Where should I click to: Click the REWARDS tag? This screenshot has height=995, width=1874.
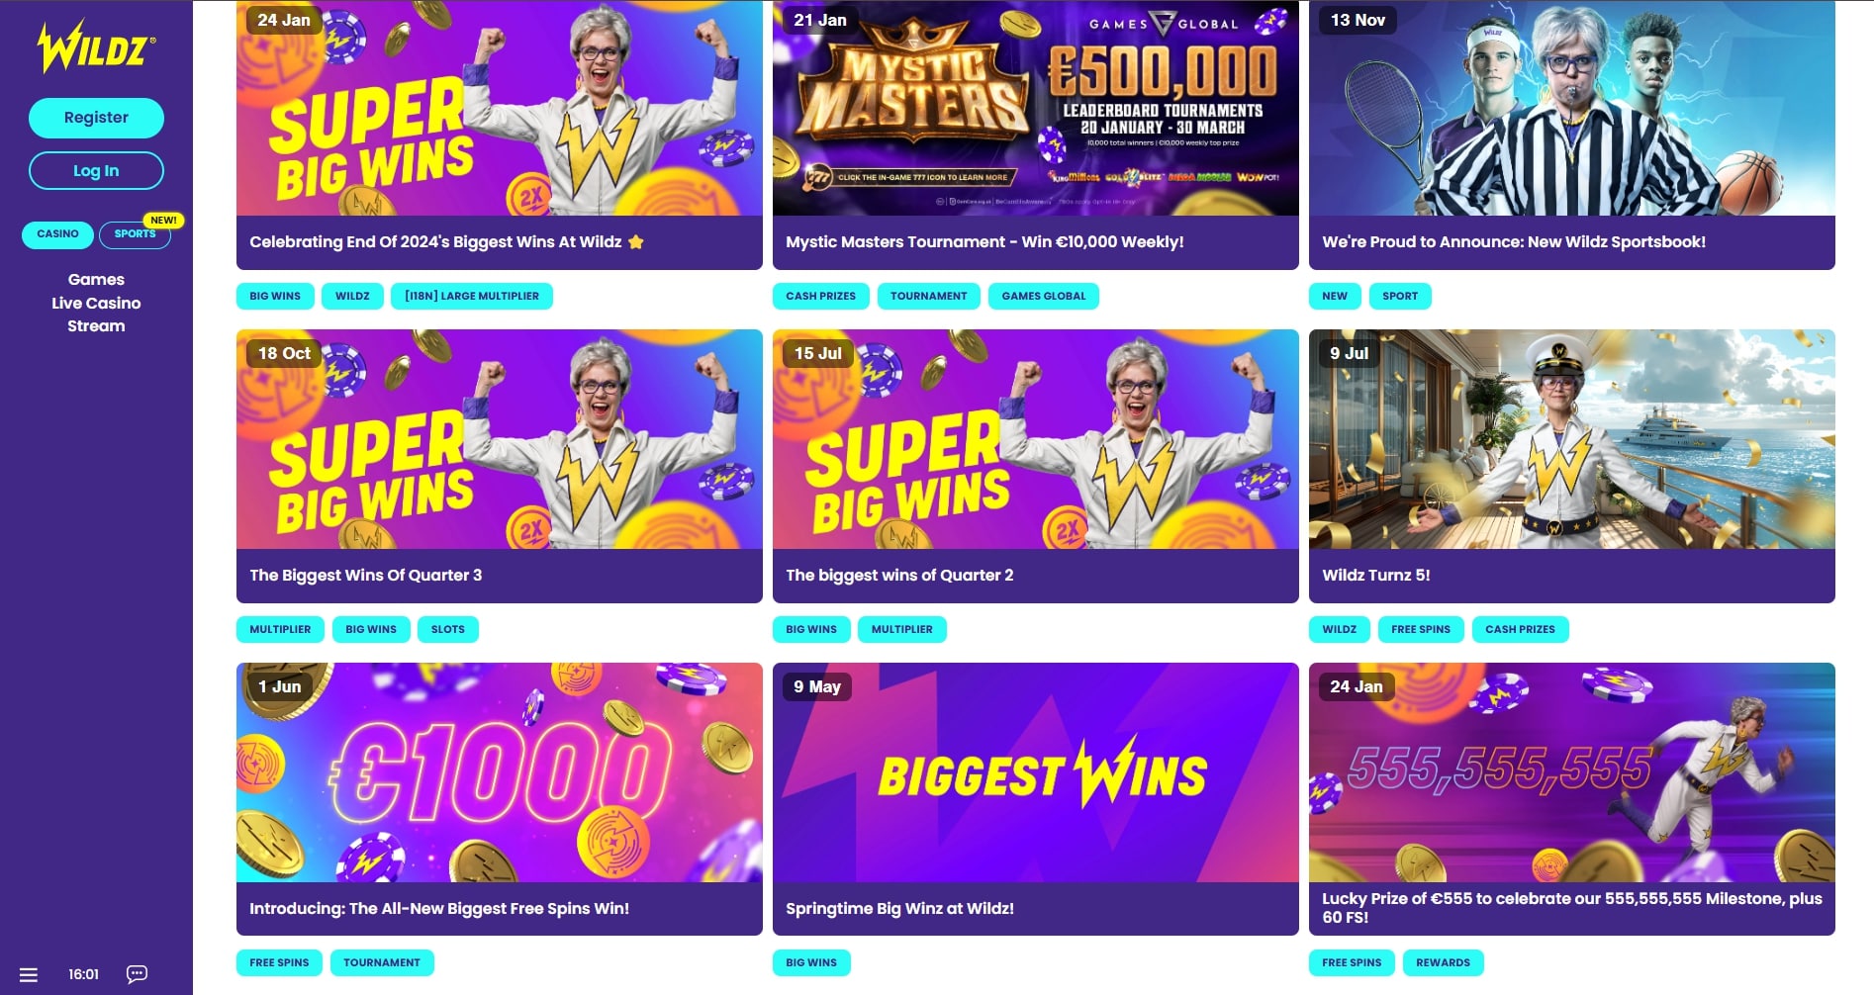(1443, 962)
